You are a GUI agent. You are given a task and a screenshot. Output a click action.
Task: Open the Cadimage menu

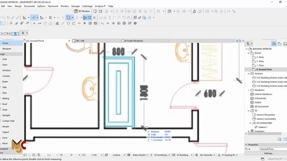[x=87, y=6]
